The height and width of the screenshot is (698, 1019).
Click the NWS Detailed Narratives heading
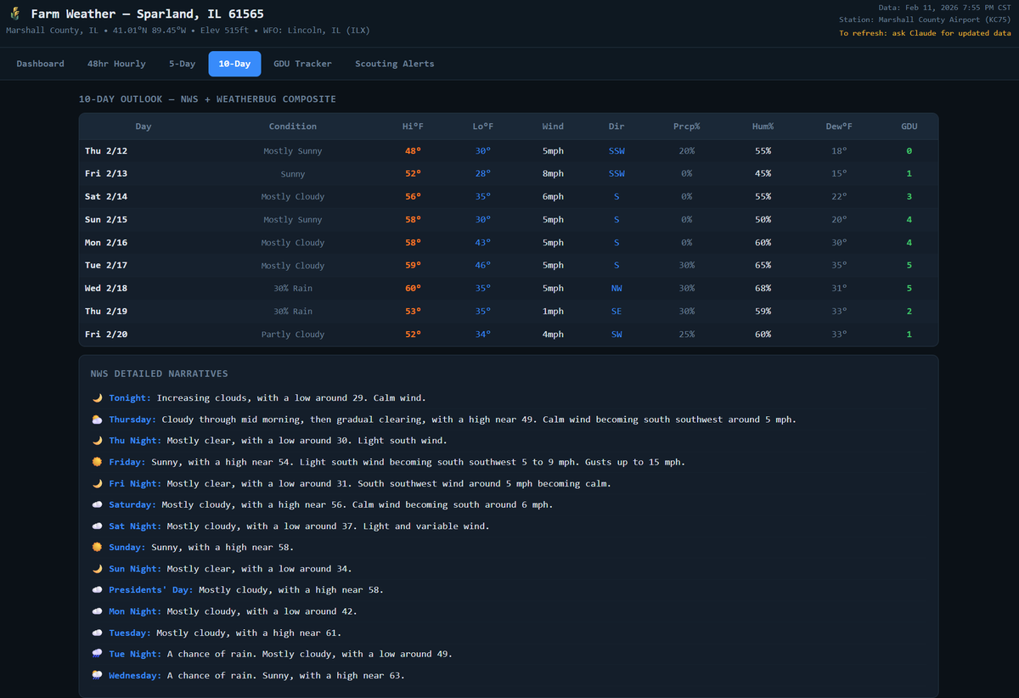159,374
